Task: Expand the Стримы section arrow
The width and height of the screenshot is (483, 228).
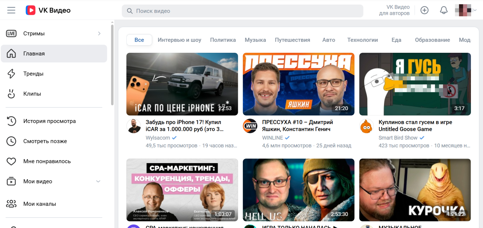Action: [x=99, y=33]
